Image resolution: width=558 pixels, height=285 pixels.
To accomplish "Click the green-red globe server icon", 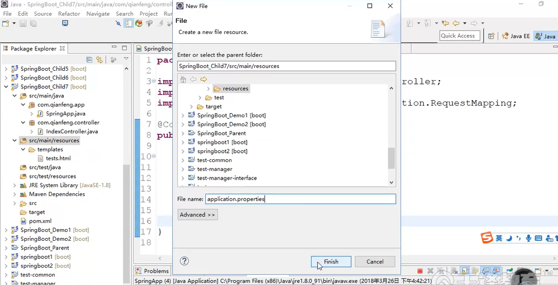I will tap(139, 23).
